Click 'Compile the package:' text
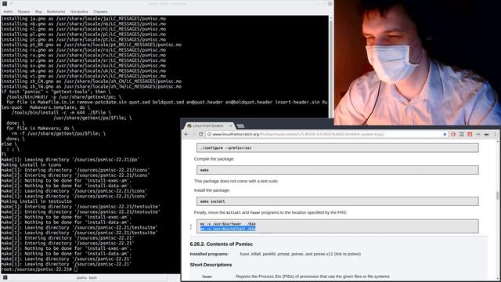 (214, 159)
